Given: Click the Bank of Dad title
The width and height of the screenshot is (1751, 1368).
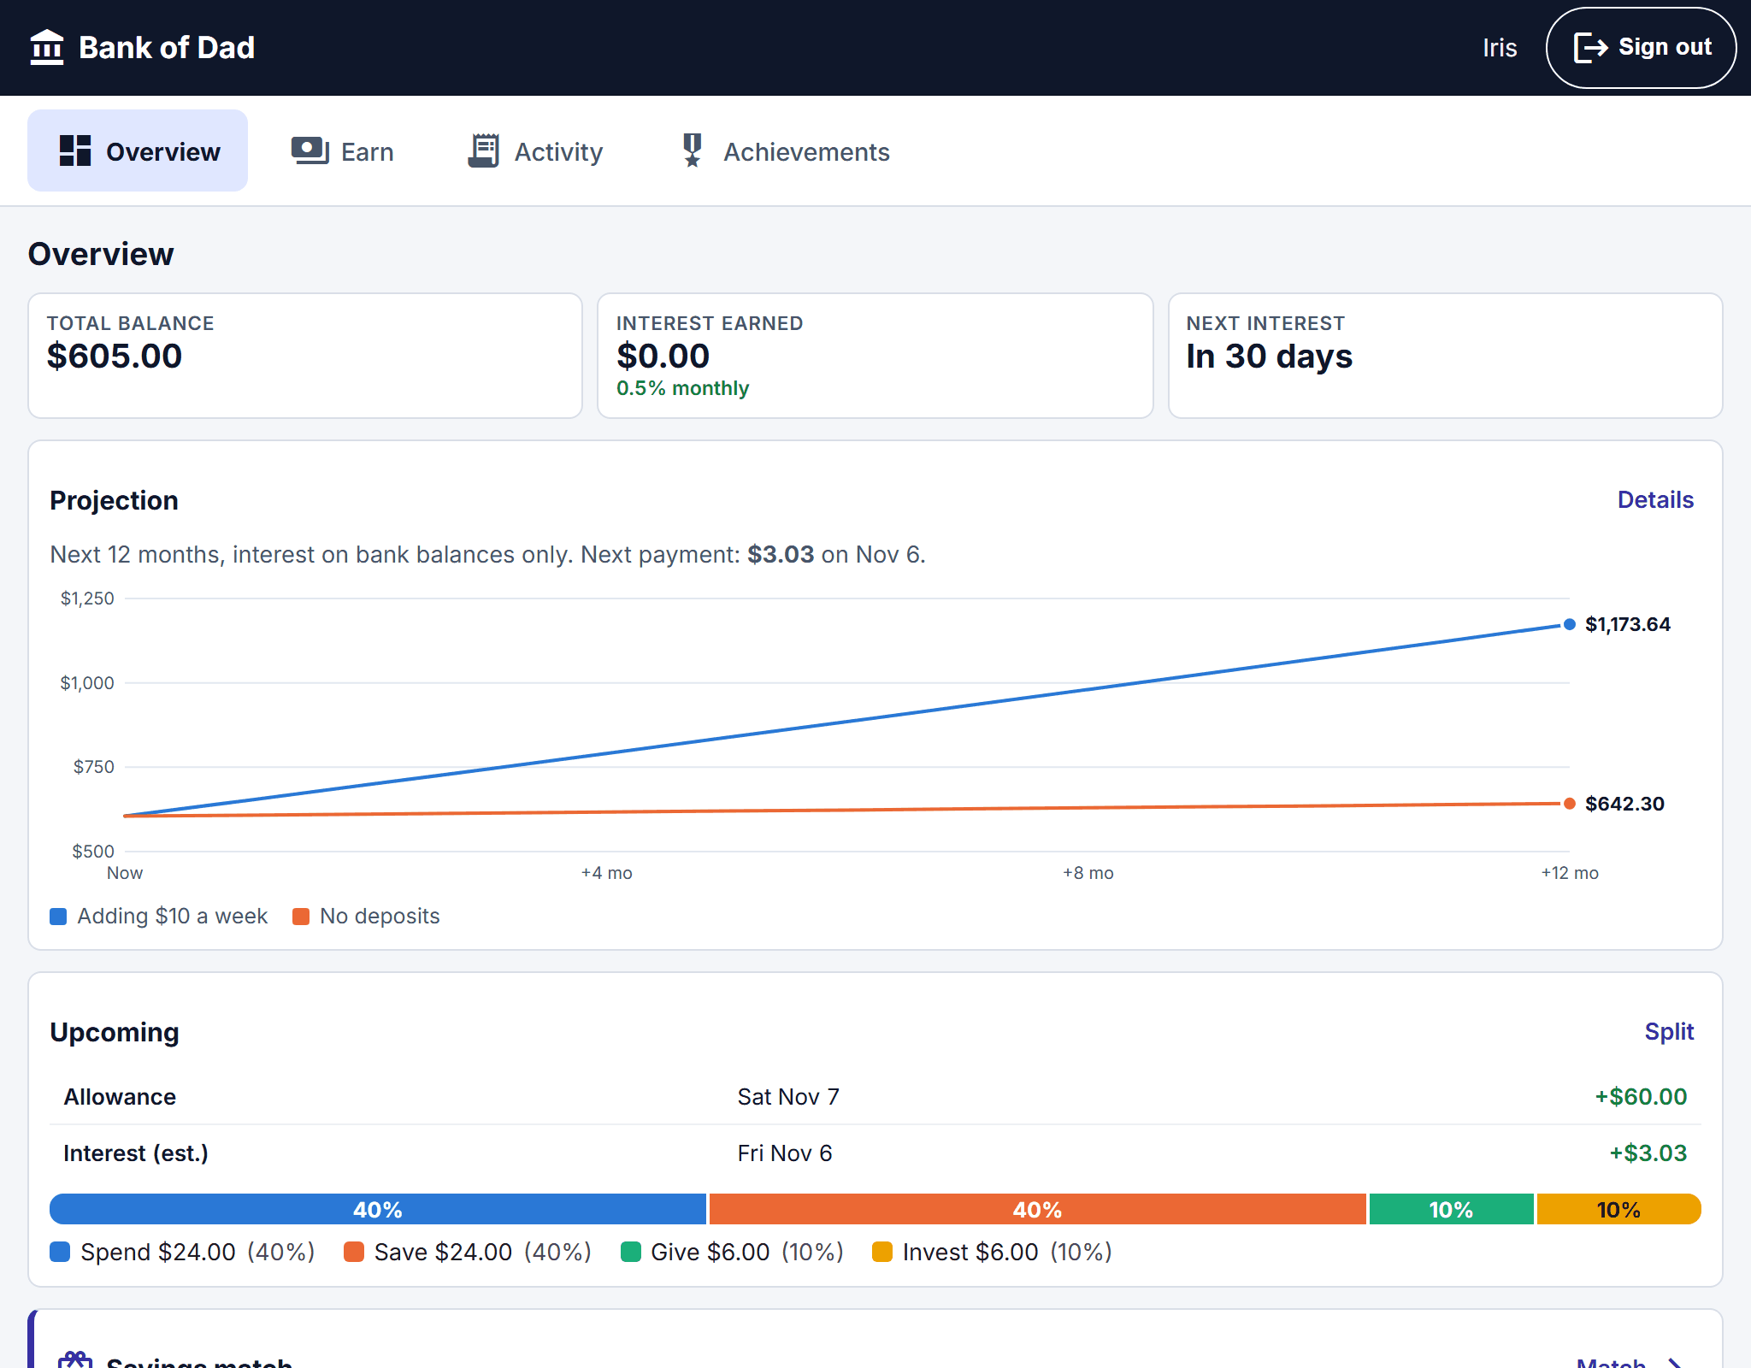Looking at the screenshot, I should pyautogui.click(x=167, y=48).
